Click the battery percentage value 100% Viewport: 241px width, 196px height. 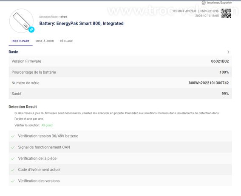pyautogui.click(x=224, y=72)
